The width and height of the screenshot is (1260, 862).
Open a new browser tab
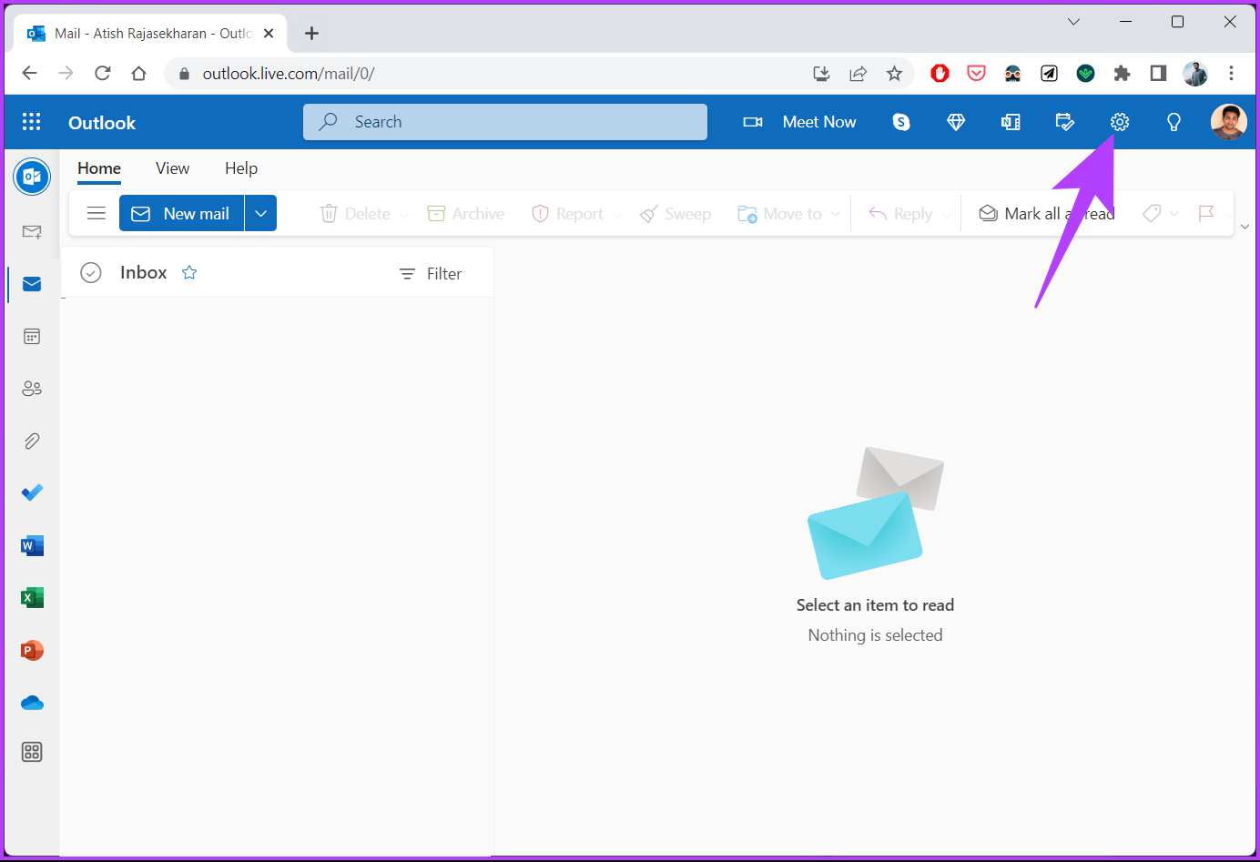click(x=311, y=34)
